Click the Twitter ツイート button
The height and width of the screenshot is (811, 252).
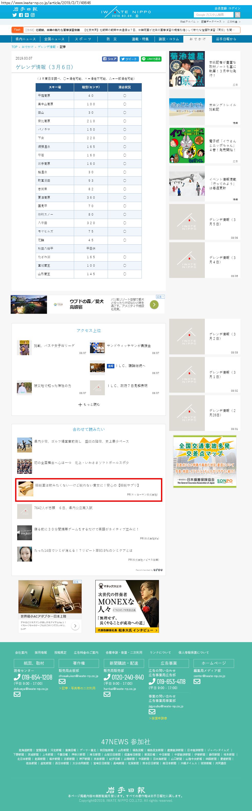[129, 59]
